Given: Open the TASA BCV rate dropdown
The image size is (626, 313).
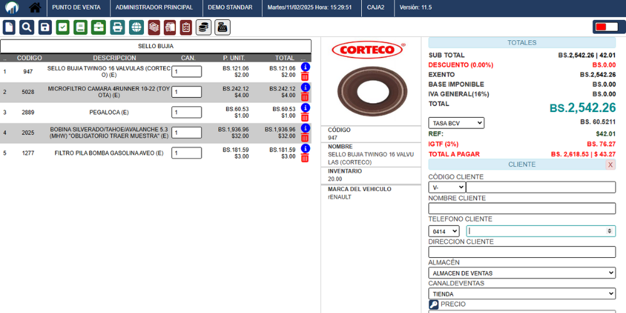Looking at the screenshot, I should [x=456, y=123].
